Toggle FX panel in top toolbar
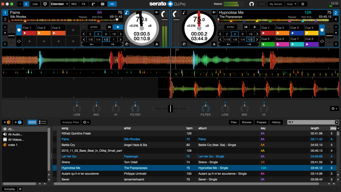341x192 pixels. pos(84,4)
